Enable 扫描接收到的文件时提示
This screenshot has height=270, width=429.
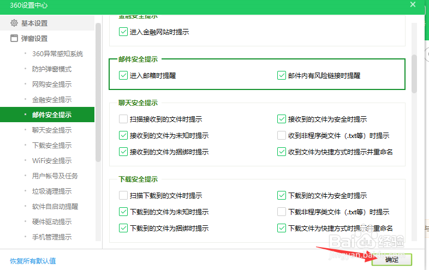pyautogui.click(x=123, y=119)
